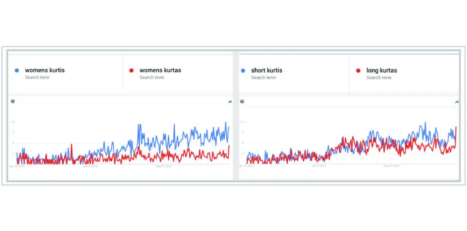Edit the long kurtas search term

click(x=382, y=70)
